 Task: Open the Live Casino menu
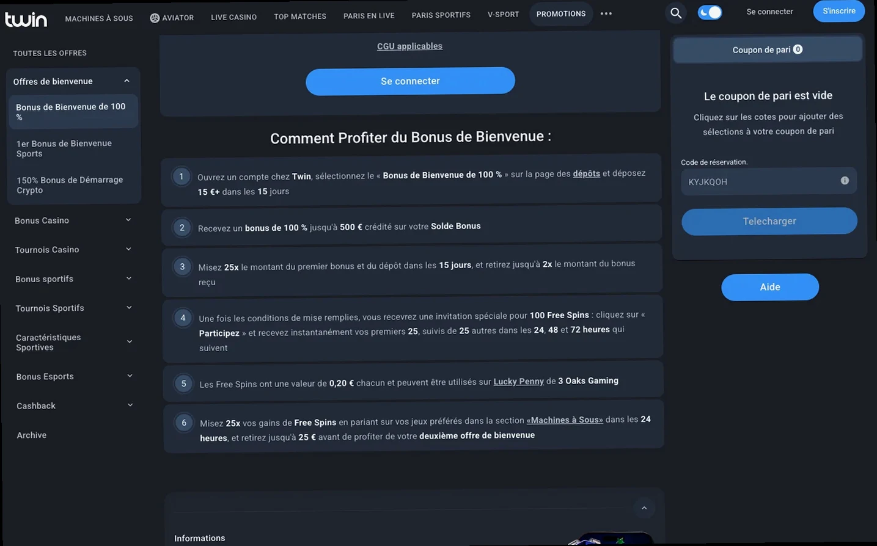click(233, 17)
